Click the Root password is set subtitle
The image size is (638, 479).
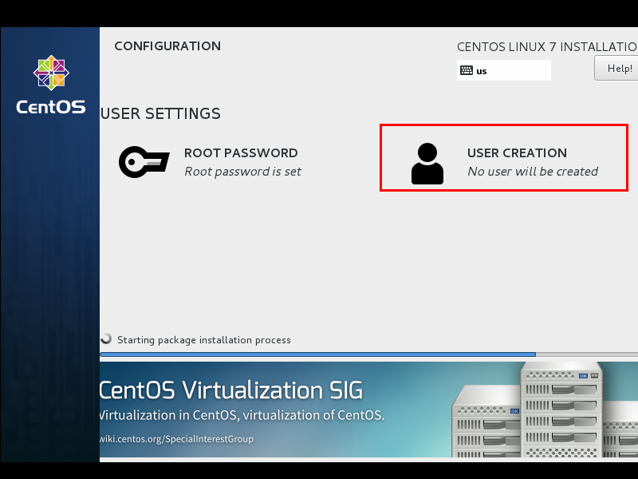pos(243,171)
